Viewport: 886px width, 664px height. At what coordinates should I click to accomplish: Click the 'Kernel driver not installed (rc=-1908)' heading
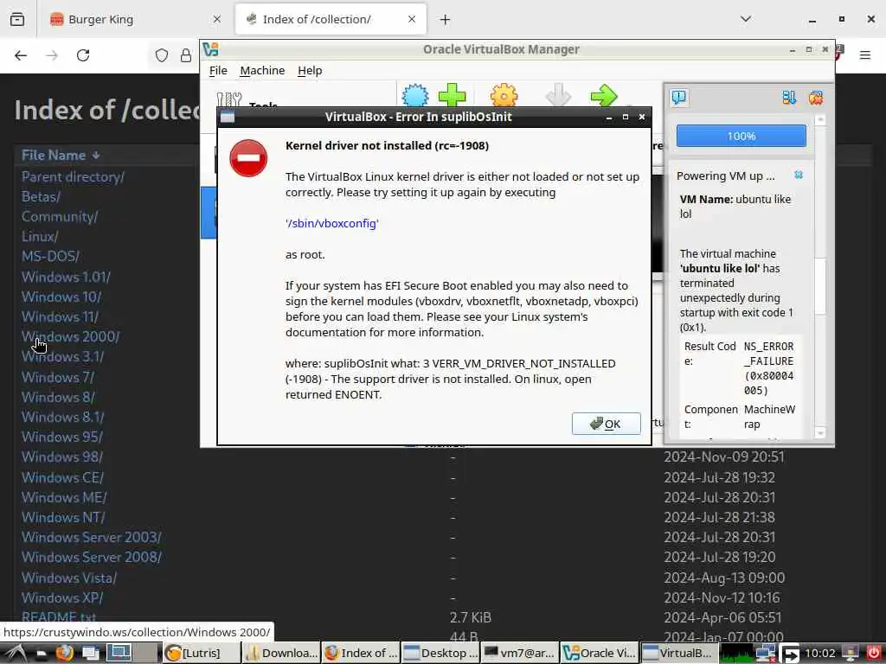(x=387, y=145)
